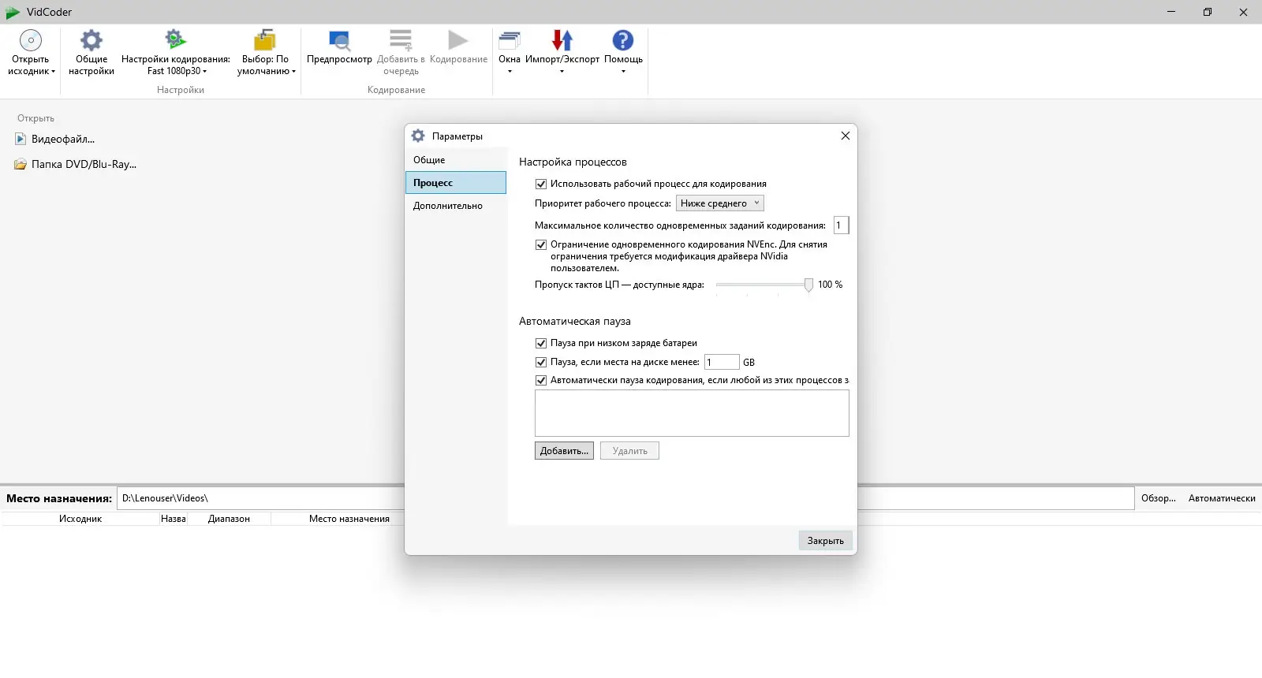Click the 'Удалить' process button
This screenshot has width=1262, height=678.
[629, 451]
